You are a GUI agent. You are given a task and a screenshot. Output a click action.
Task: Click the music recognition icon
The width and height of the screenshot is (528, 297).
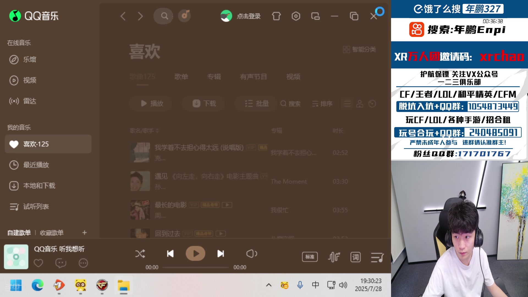[185, 16]
